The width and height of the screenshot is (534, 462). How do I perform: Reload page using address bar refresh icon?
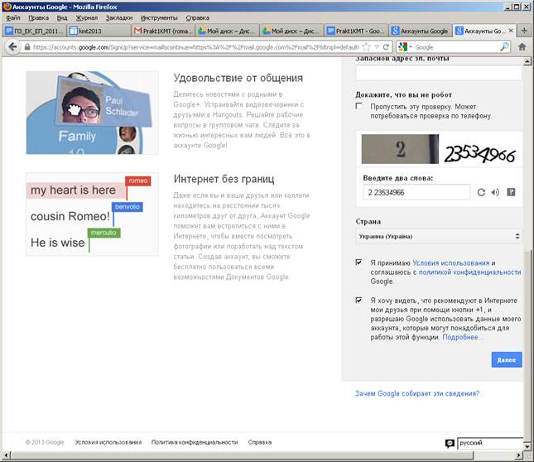click(386, 47)
